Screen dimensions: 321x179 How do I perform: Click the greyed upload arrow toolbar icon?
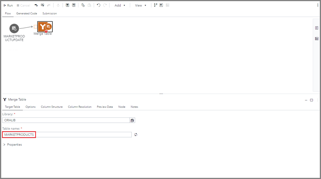58,5
